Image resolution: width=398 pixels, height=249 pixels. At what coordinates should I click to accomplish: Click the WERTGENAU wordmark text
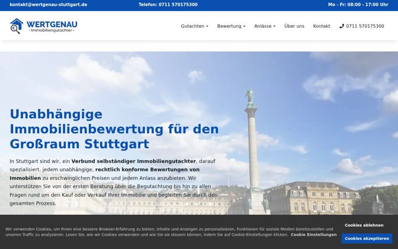52,24
